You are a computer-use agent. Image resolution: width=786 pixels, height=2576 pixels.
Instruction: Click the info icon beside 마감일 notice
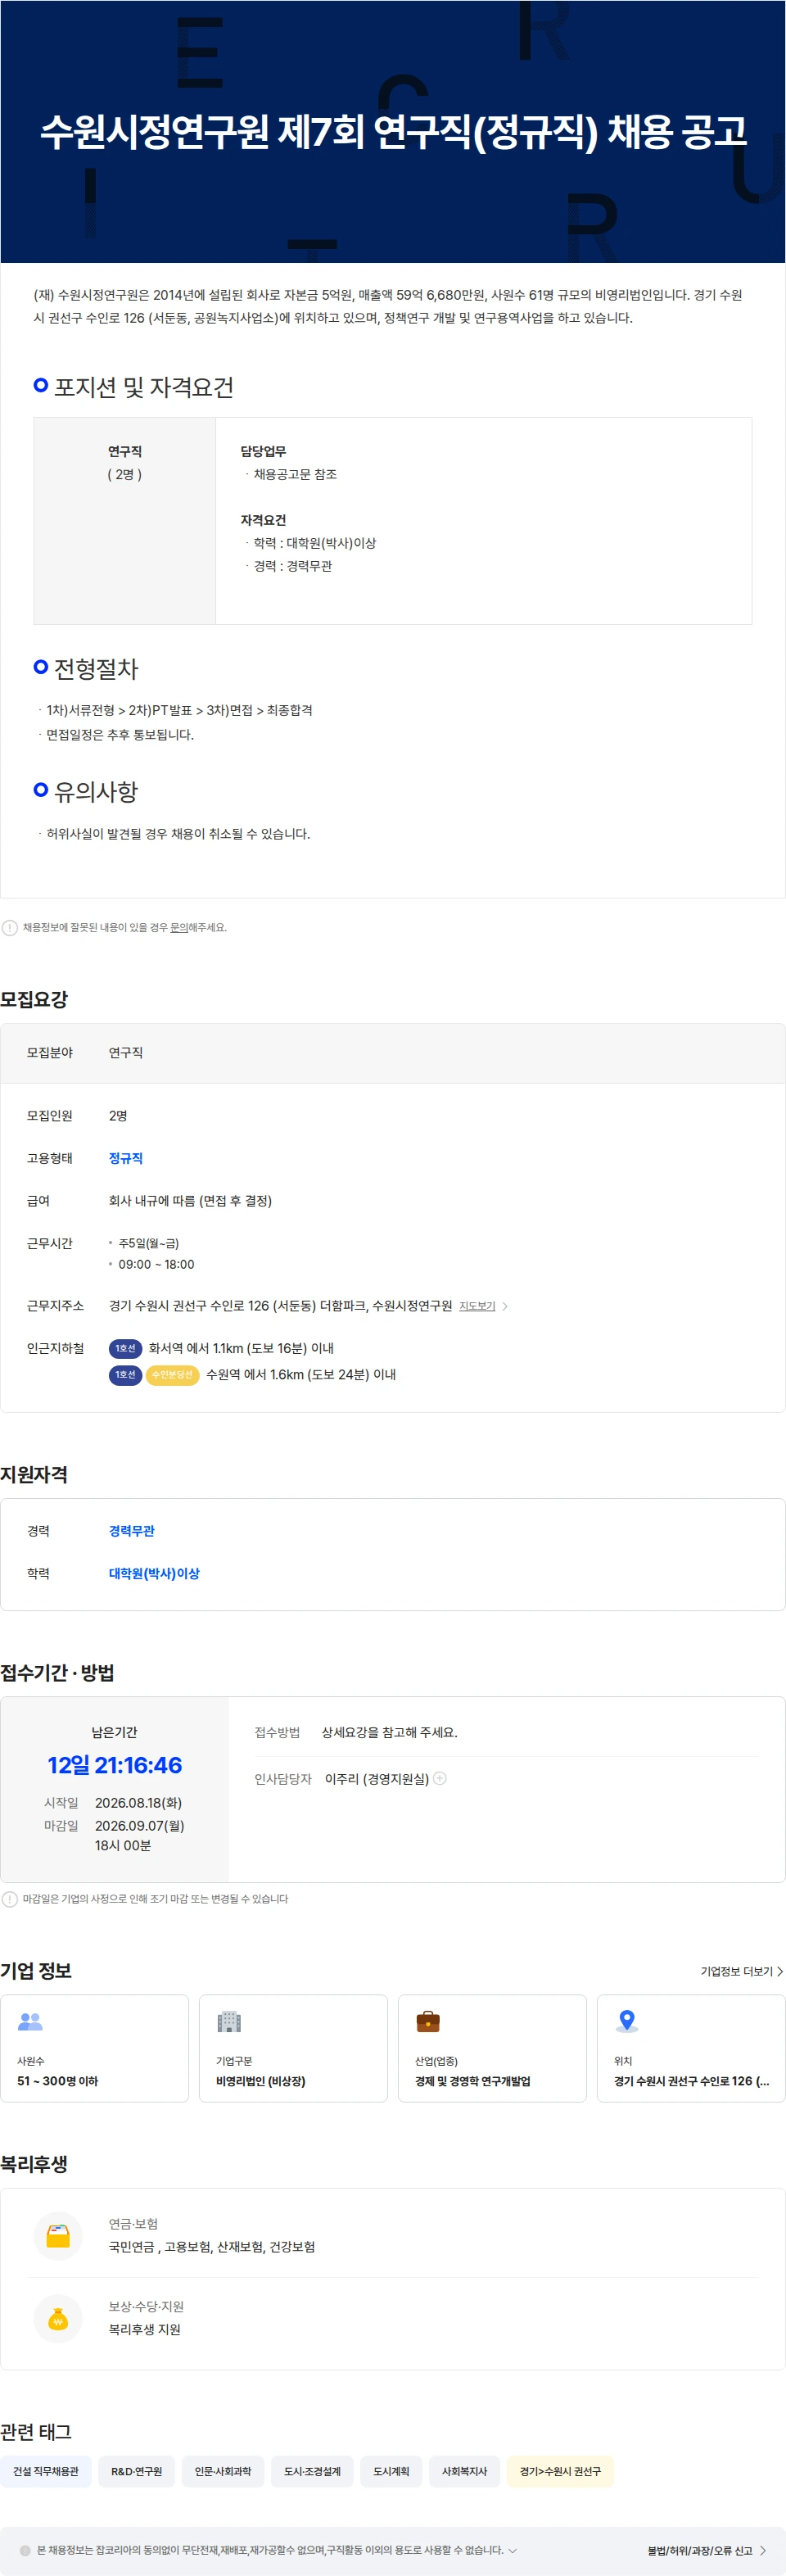coord(10,1898)
